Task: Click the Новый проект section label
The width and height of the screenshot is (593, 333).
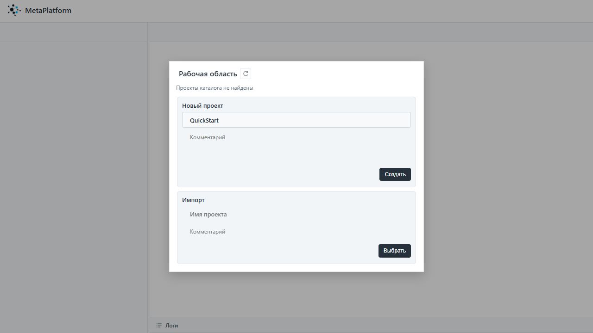Action: click(202, 106)
